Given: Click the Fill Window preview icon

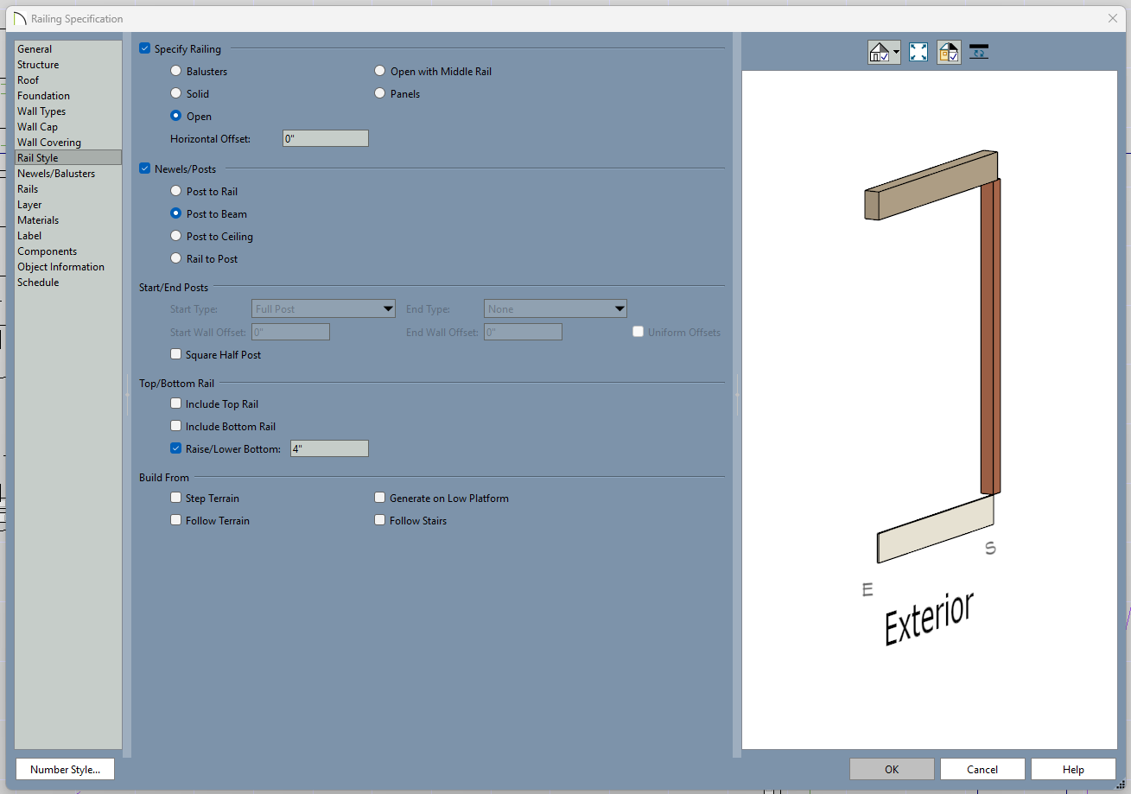Looking at the screenshot, I should coord(918,53).
